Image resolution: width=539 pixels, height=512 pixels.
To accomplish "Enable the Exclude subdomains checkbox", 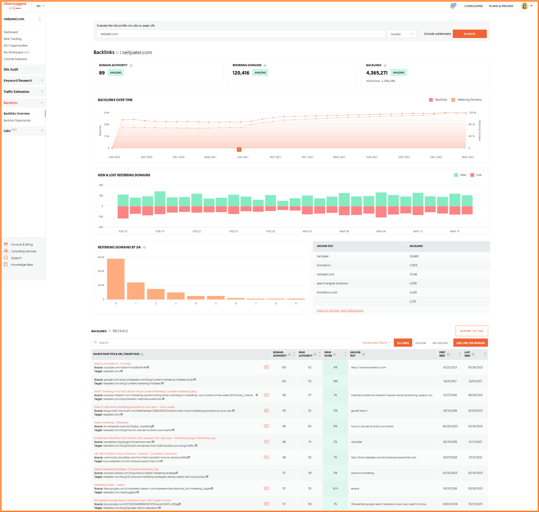I will pos(420,34).
